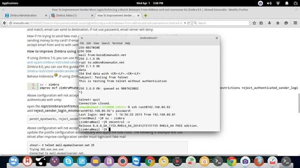Screen dimensions: 300x168
Task: Switch to Firefox via dock icon
Action: (259, 161)
